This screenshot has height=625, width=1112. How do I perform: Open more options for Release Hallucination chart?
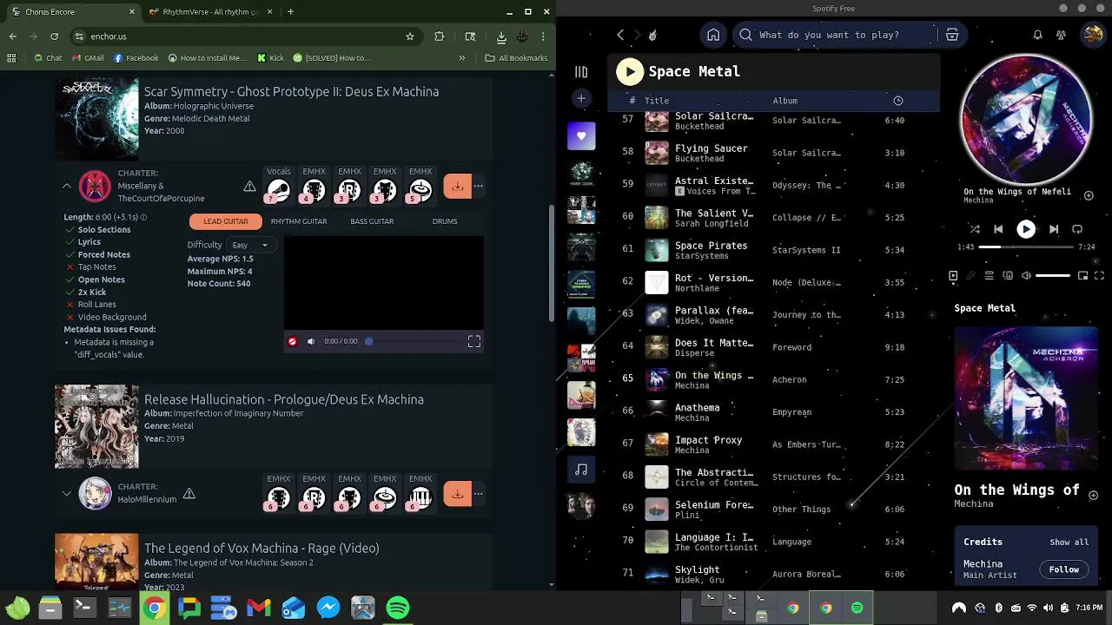point(478,494)
